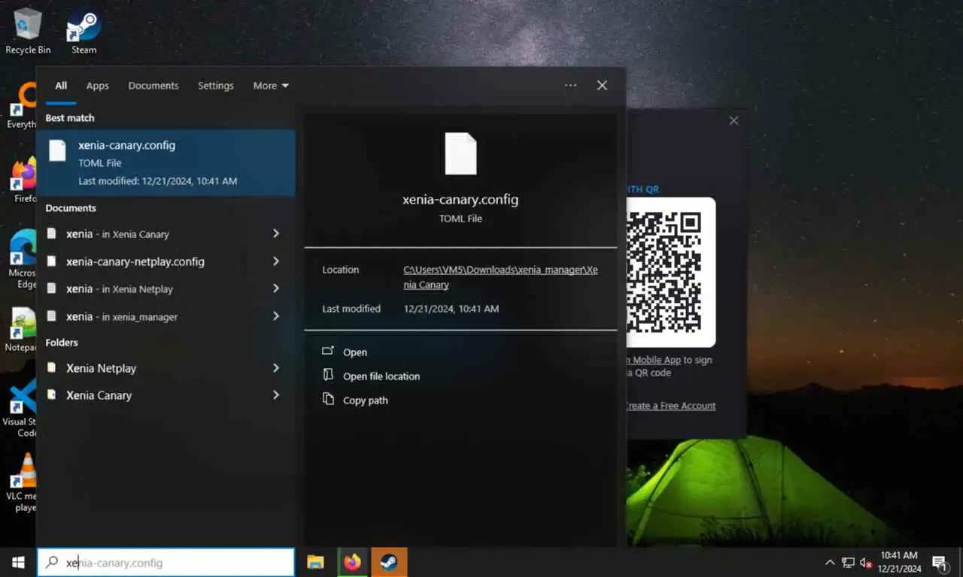This screenshot has width=963, height=577.
Task: Open Steam from the taskbar
Action: click(389, 562)
